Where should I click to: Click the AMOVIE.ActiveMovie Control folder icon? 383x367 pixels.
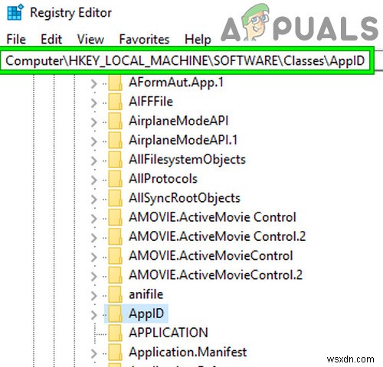coord(115,218)
